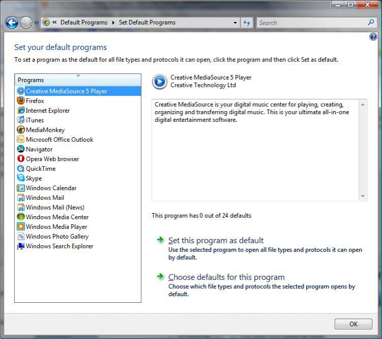Refresh the address bar location

247,22
